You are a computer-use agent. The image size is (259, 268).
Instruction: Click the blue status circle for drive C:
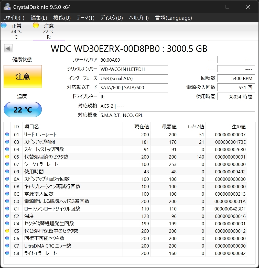[x=4, y=25]
